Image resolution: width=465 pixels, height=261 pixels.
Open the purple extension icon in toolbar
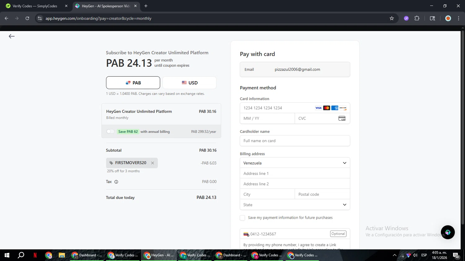(x=406, y=18)
